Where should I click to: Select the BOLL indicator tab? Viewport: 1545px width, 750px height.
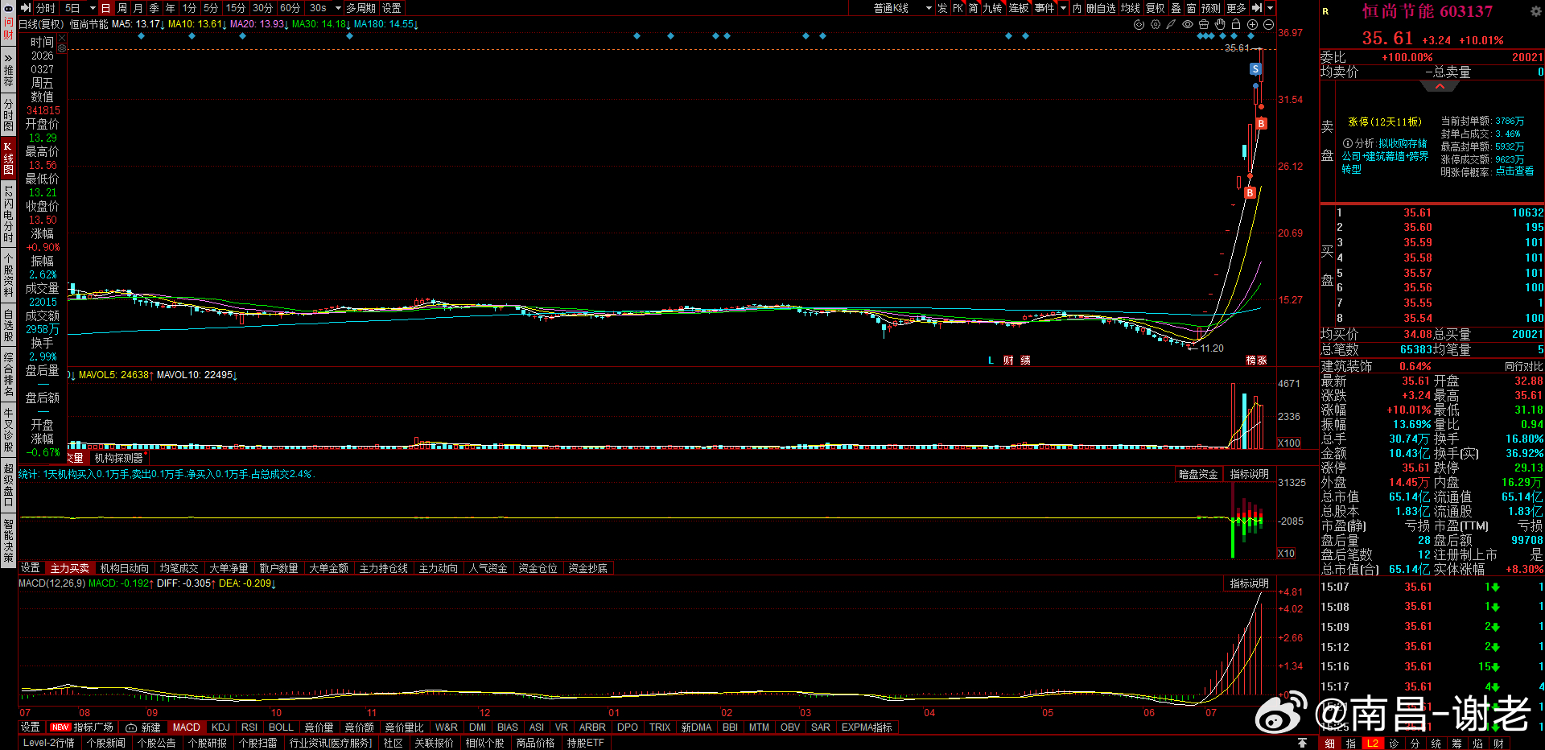[281, 727]
